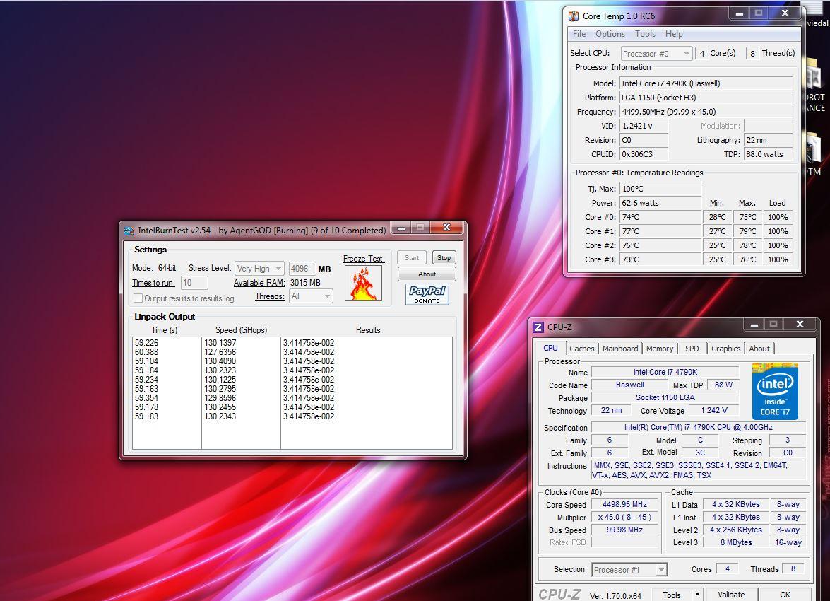Image resolution: width=830 pixels, height=601 pixels.
Task: Click the Available RAM 3015 MB value
Action: [x=305, y=283]
